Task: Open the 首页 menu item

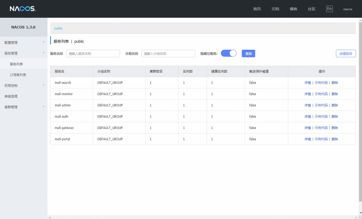Action: tap(257, 9)
